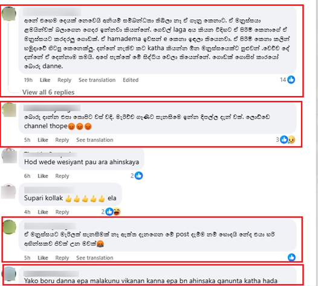This screenshot has width=318, height=286.
Task: Open reactions on the channel thope comment
Action: [285, 139]
